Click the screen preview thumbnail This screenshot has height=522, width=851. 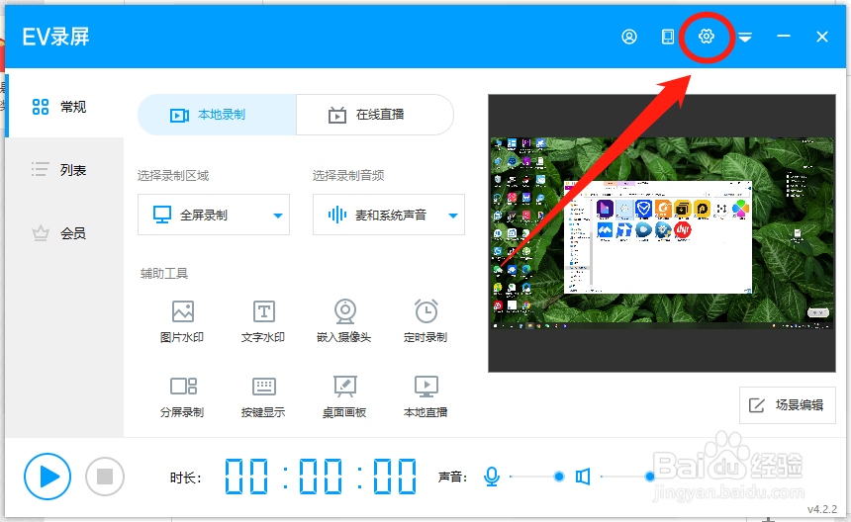tap(662, 233)
